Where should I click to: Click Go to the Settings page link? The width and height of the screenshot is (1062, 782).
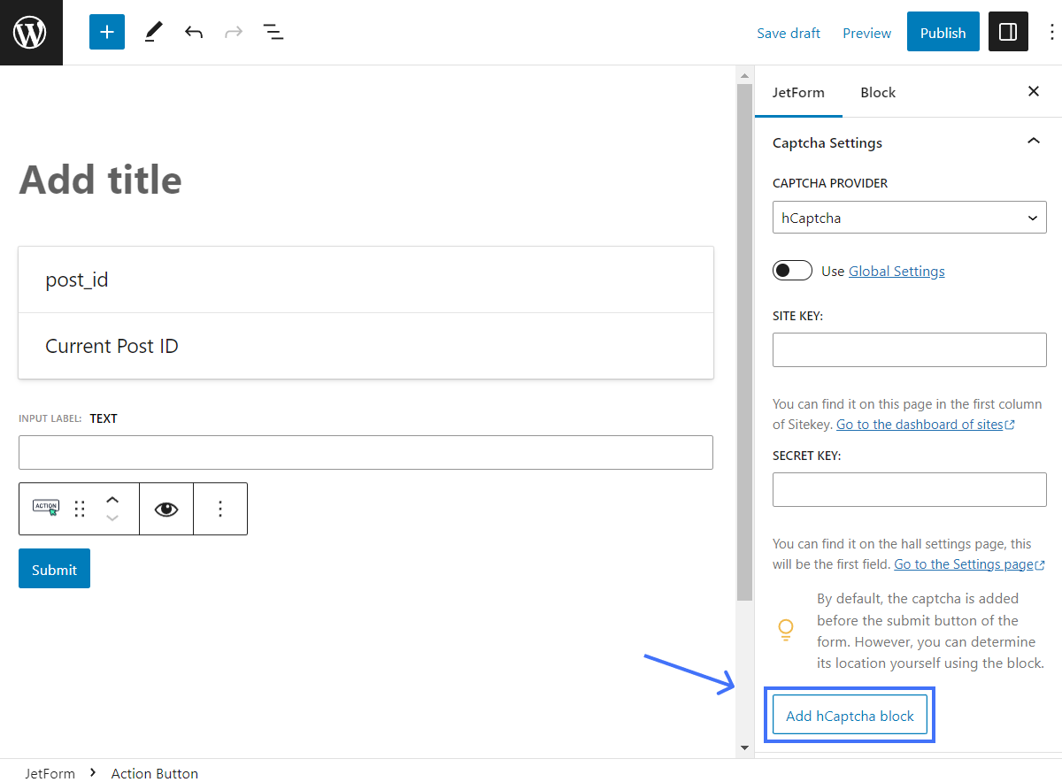click(x=964, y=563)
